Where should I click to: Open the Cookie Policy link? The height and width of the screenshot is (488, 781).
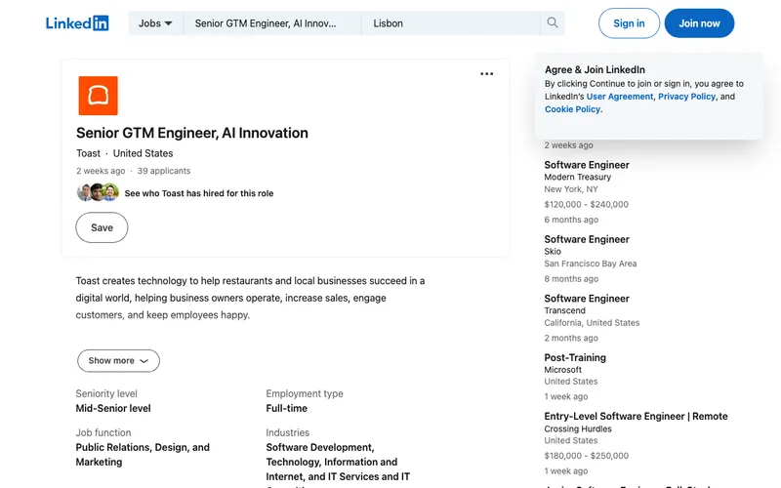(572, 109)
